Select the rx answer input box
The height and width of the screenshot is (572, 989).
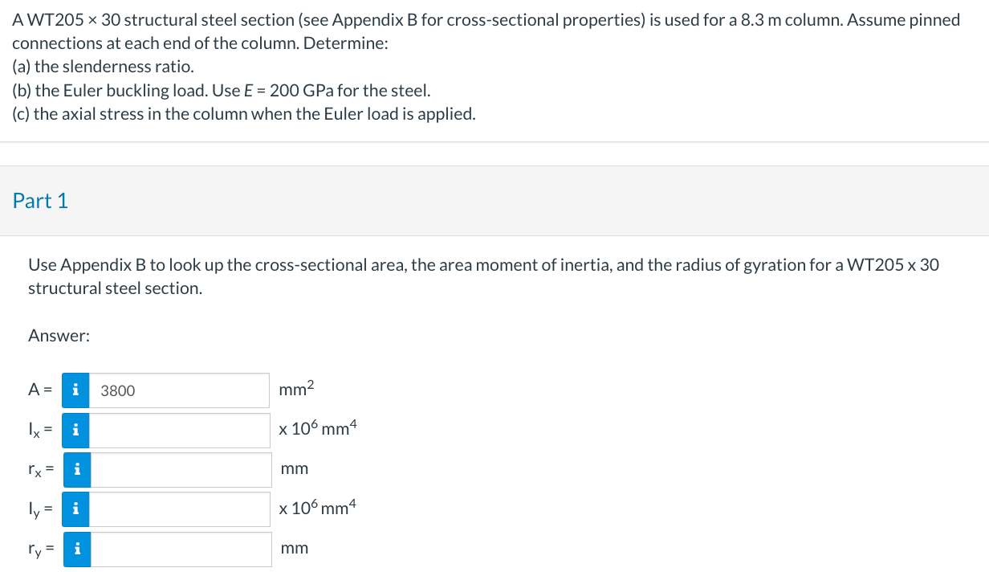pos(180,469)
